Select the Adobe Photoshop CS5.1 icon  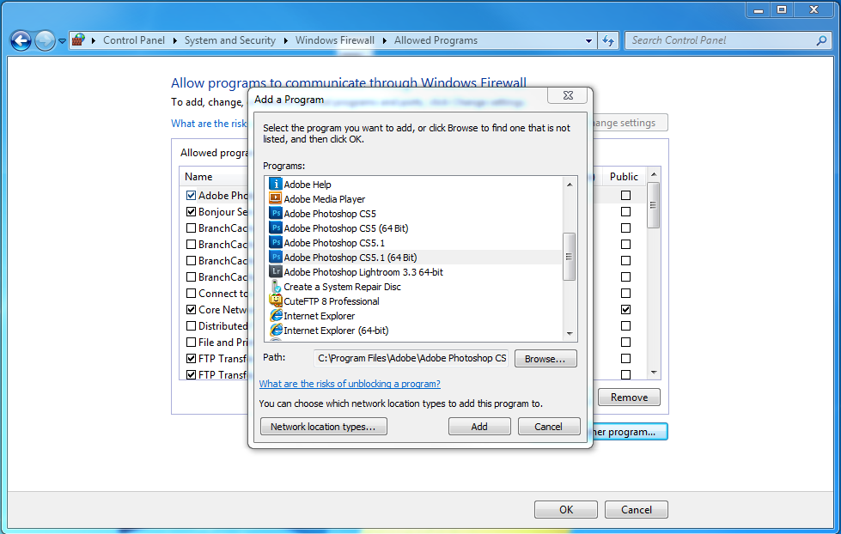click(x=275, y=242)
